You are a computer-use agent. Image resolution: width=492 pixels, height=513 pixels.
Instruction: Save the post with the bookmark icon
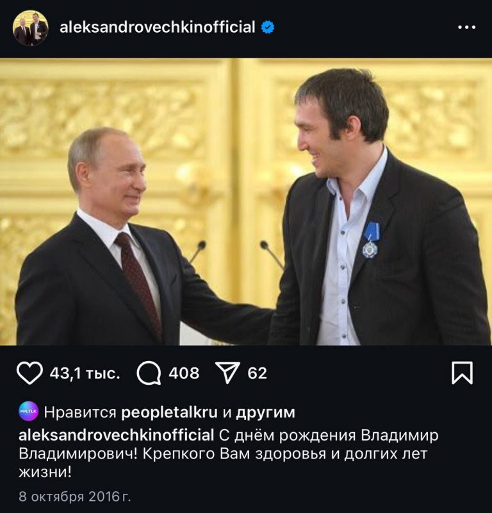462,373
